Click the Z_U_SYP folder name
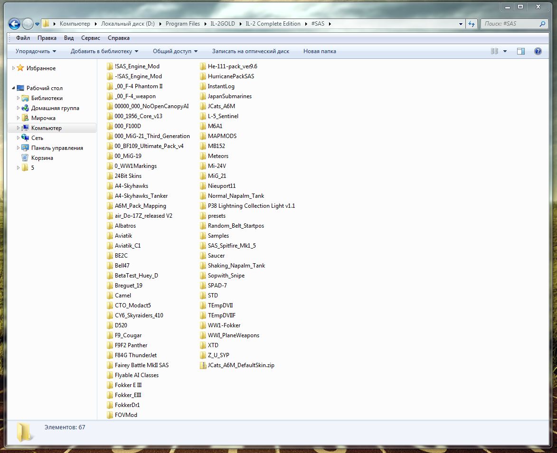557x453 pixels. click(218, 355)
